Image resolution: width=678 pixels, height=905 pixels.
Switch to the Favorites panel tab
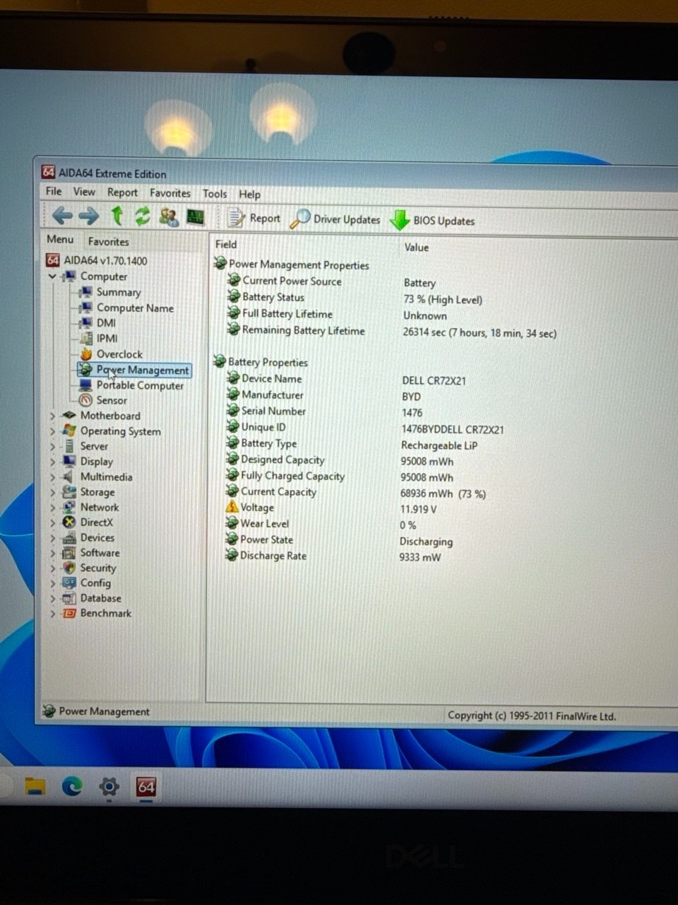click(x=108, y=241)
